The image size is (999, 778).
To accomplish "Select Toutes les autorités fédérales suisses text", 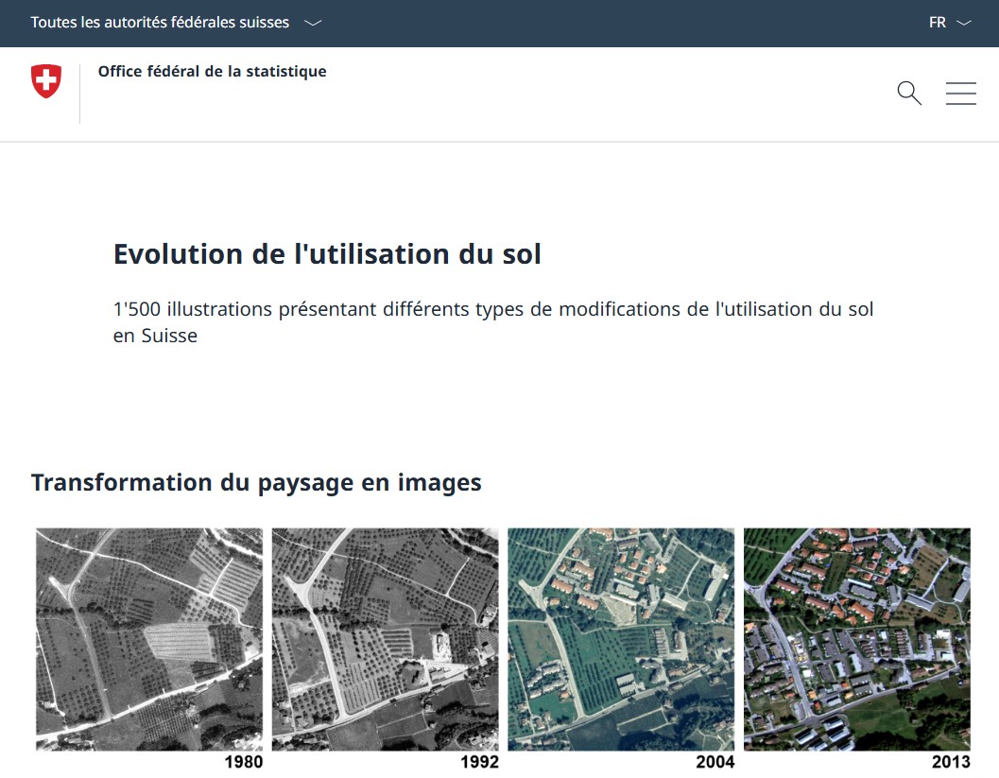I will click(160, 23).
